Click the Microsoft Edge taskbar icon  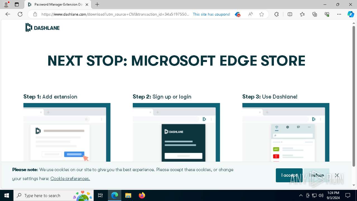(115, 195)
